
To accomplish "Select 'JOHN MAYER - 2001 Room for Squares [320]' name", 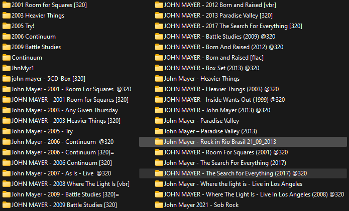I will (x=70, y=100).
